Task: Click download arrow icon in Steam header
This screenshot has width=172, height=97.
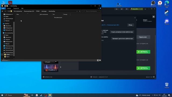Action: [117, 9]
